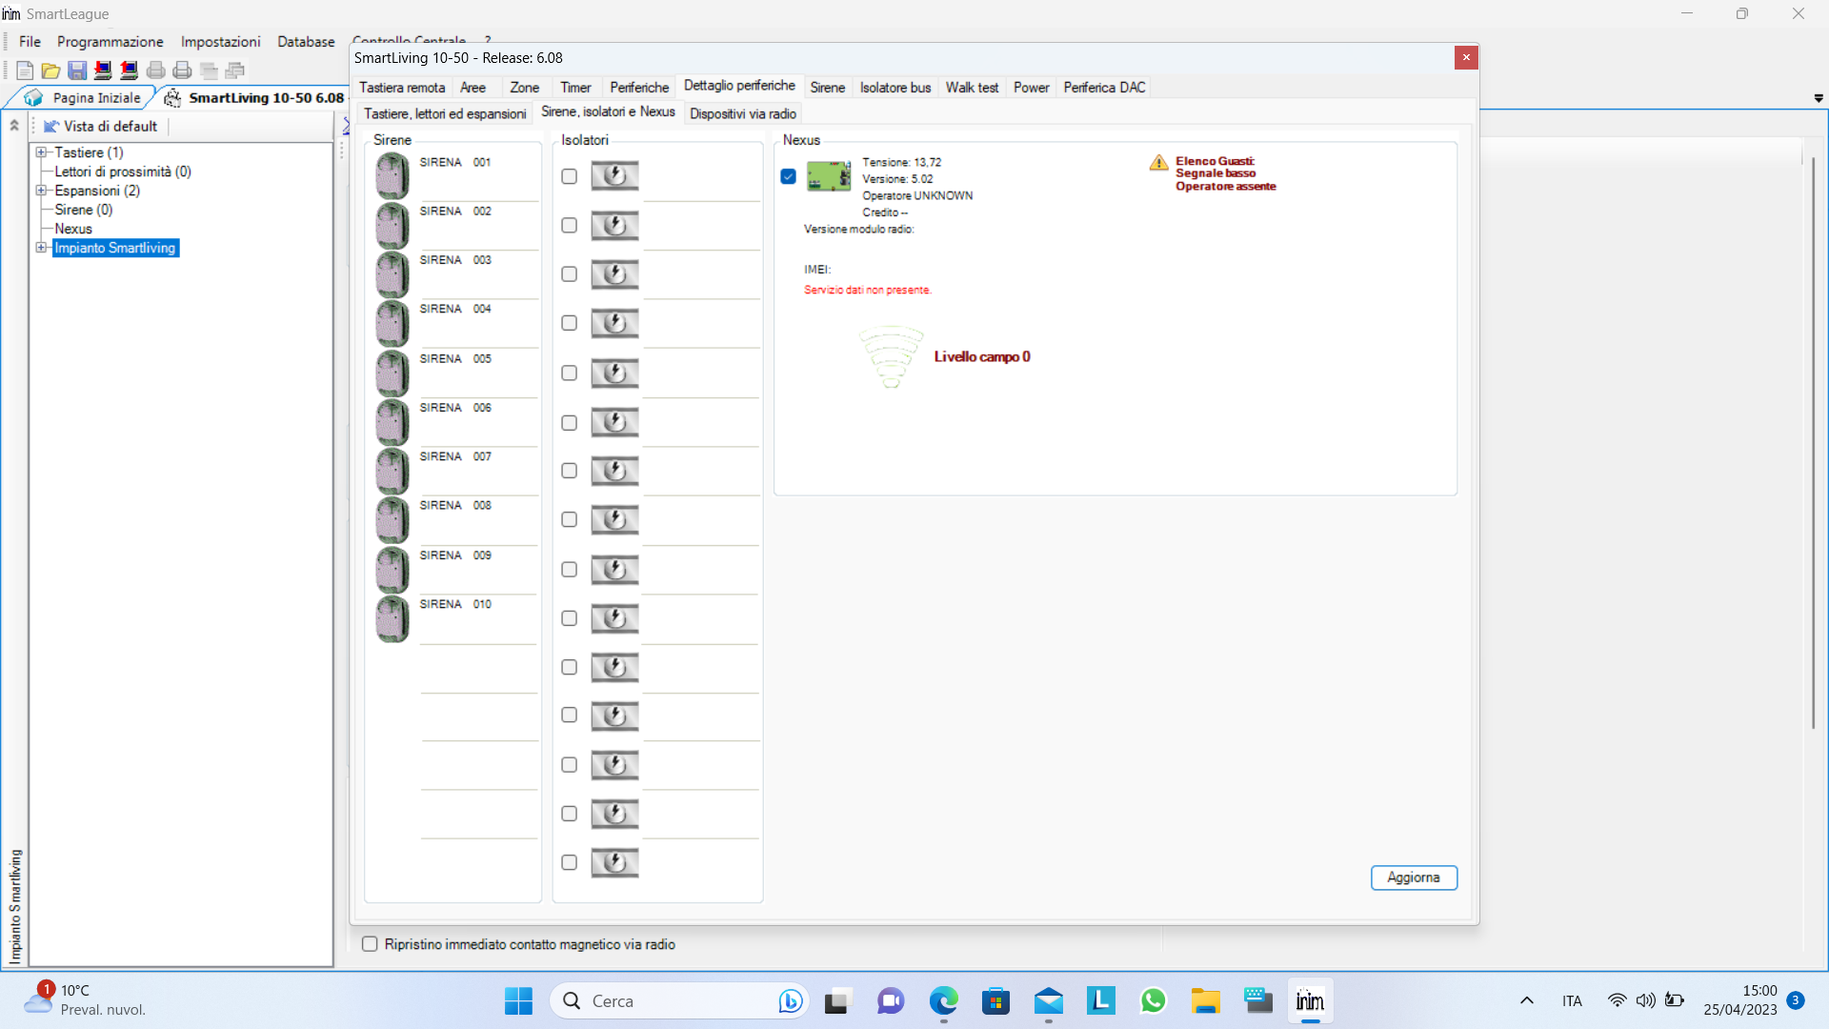Expand the Tastiere (1) tree node

pos(41,152)
